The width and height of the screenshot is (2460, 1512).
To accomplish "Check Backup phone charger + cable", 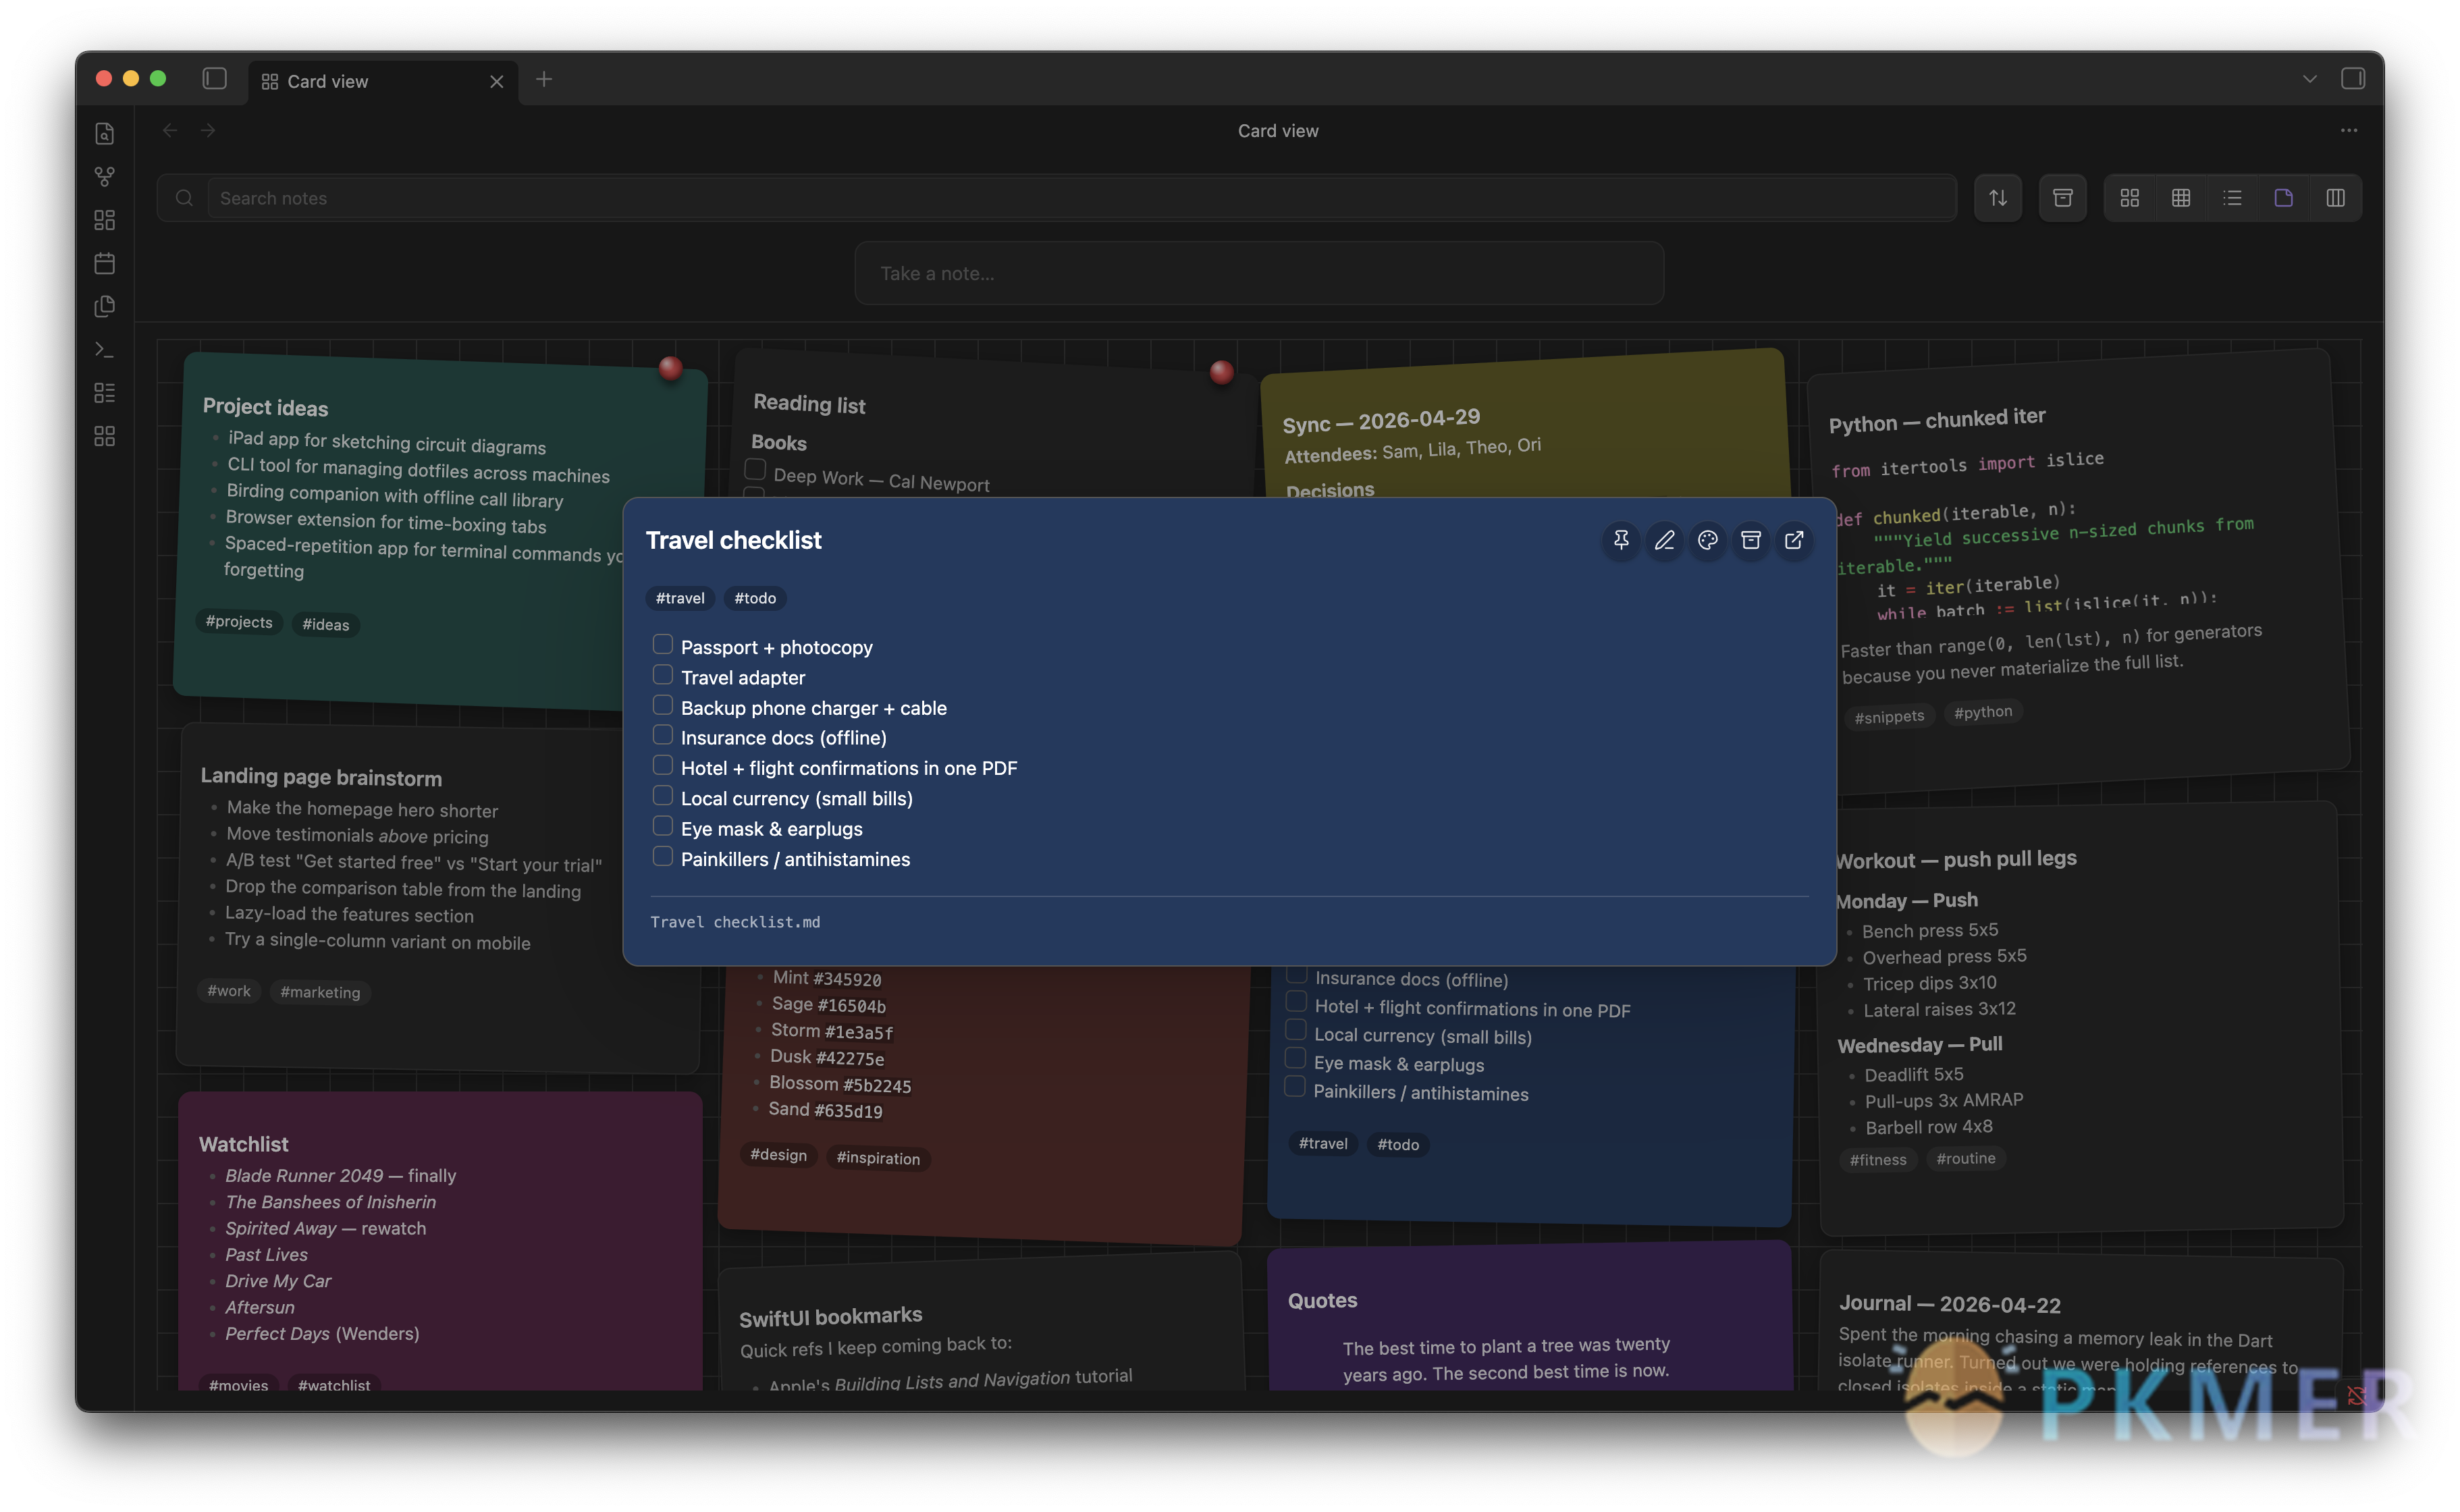I will coord(662,705).
